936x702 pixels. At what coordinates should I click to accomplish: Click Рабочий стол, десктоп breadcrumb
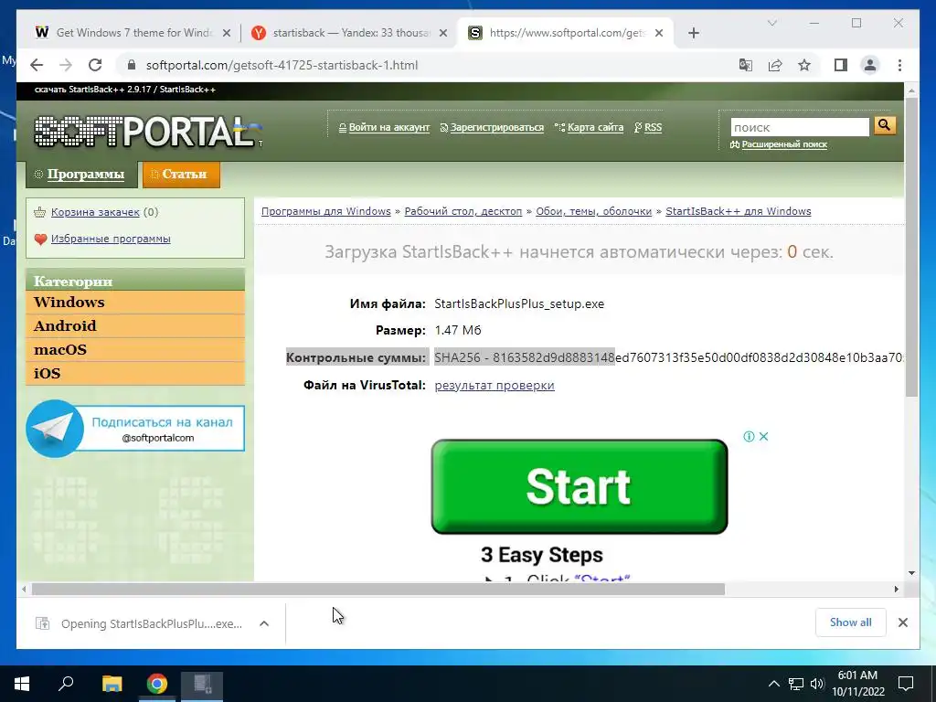point(463,211)
